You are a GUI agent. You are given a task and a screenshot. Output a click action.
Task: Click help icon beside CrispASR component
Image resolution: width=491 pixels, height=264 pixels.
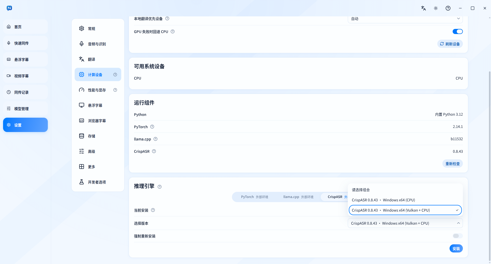point(154,151)
